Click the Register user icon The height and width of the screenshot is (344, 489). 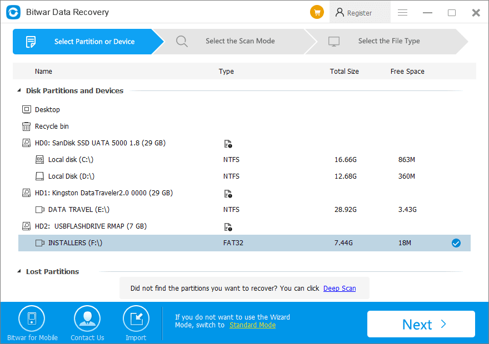[340, 12]
